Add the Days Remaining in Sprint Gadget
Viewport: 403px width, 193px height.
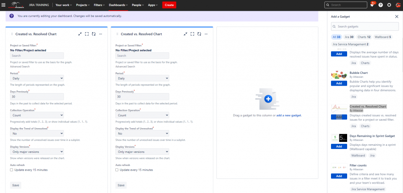pos(339,146)
